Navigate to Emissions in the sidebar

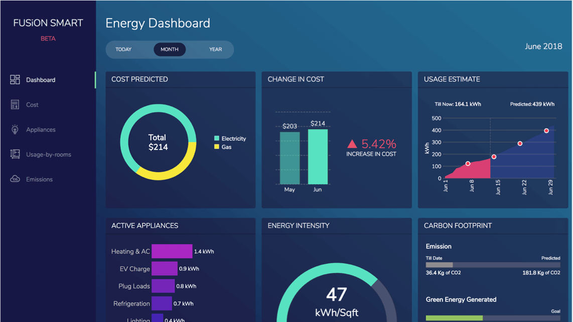(x=39, y=179)
